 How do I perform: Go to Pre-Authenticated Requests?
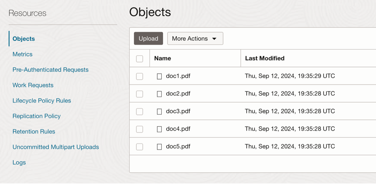(50, 70)
